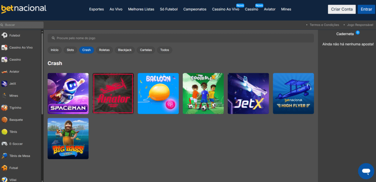The image size is (376, 182).
Task: Launch the FootballX game
Action: click(x=203, y=94)
